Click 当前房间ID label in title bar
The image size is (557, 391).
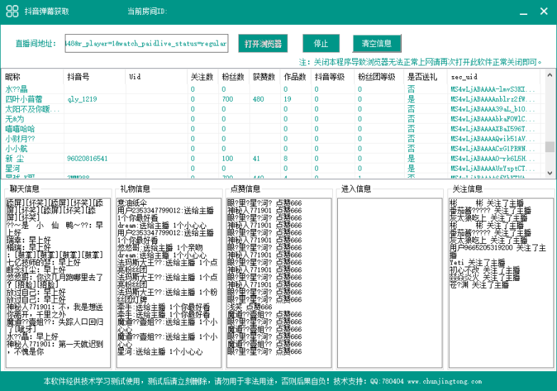pos(147,11)
